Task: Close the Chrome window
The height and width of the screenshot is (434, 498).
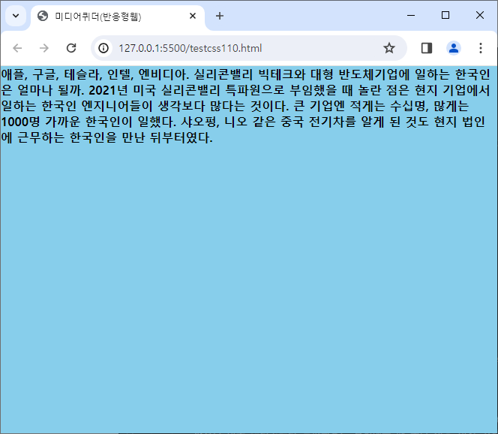Action: tap(479, 15)
